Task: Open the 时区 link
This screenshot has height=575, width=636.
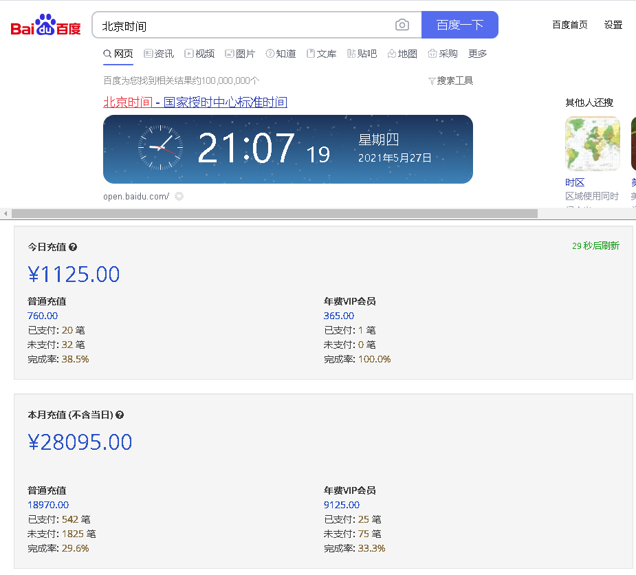Action: coord(575,182)
